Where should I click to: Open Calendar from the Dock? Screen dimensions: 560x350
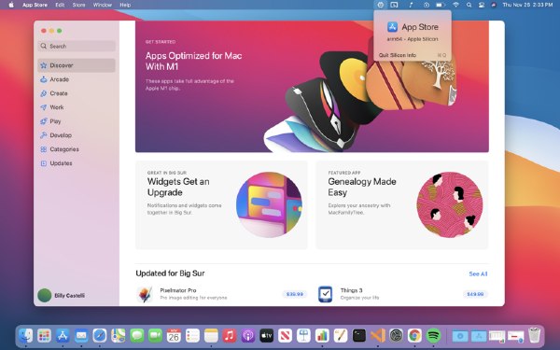174,335
